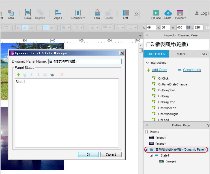The image size is (210, 174).
Task: Open the Publish dropdown menu
Action: [x=180, y=14]
